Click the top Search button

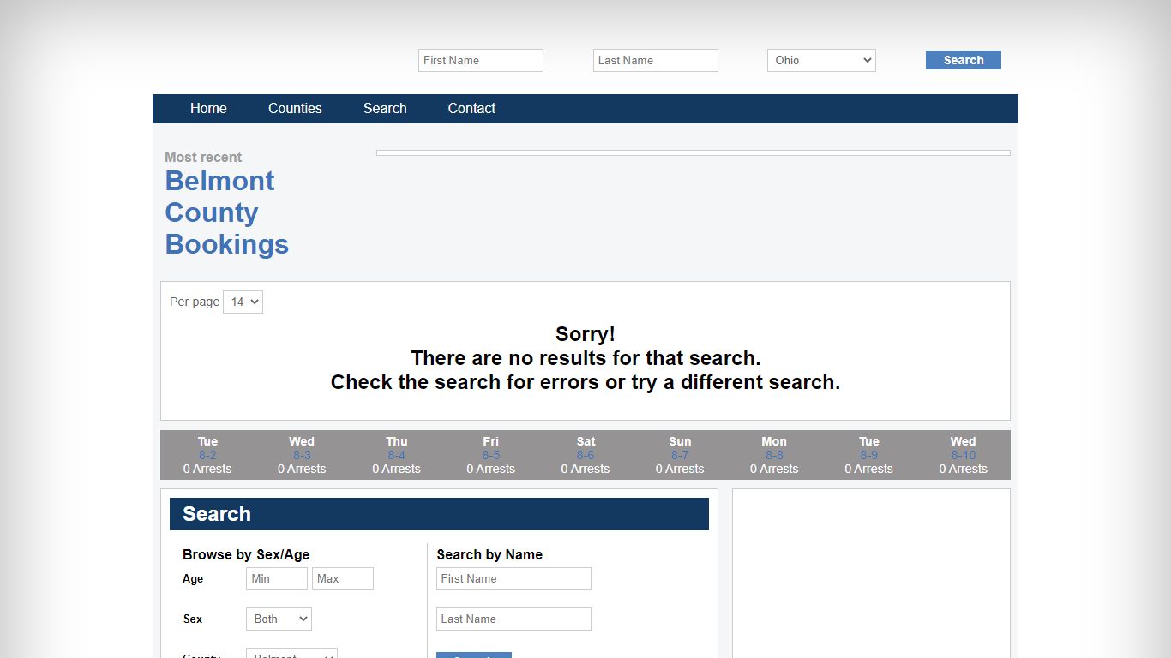coord(964,60)
